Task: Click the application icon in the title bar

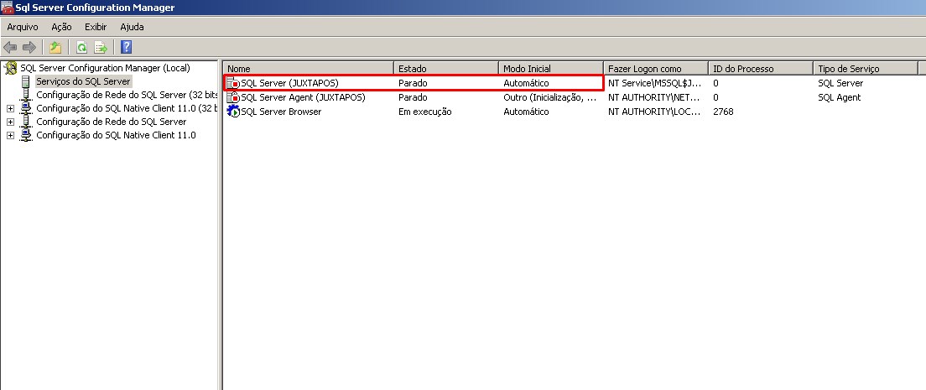Action: [7, 8]
